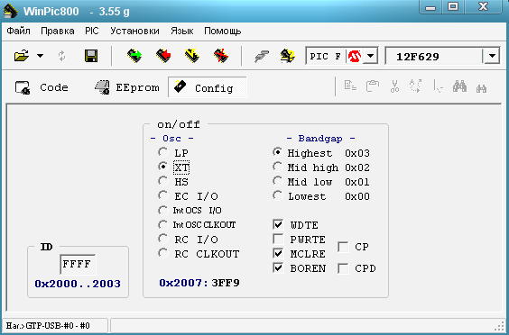Click the 3FF9 config word value
Viewport: 509px width, 335px height.
226,283
